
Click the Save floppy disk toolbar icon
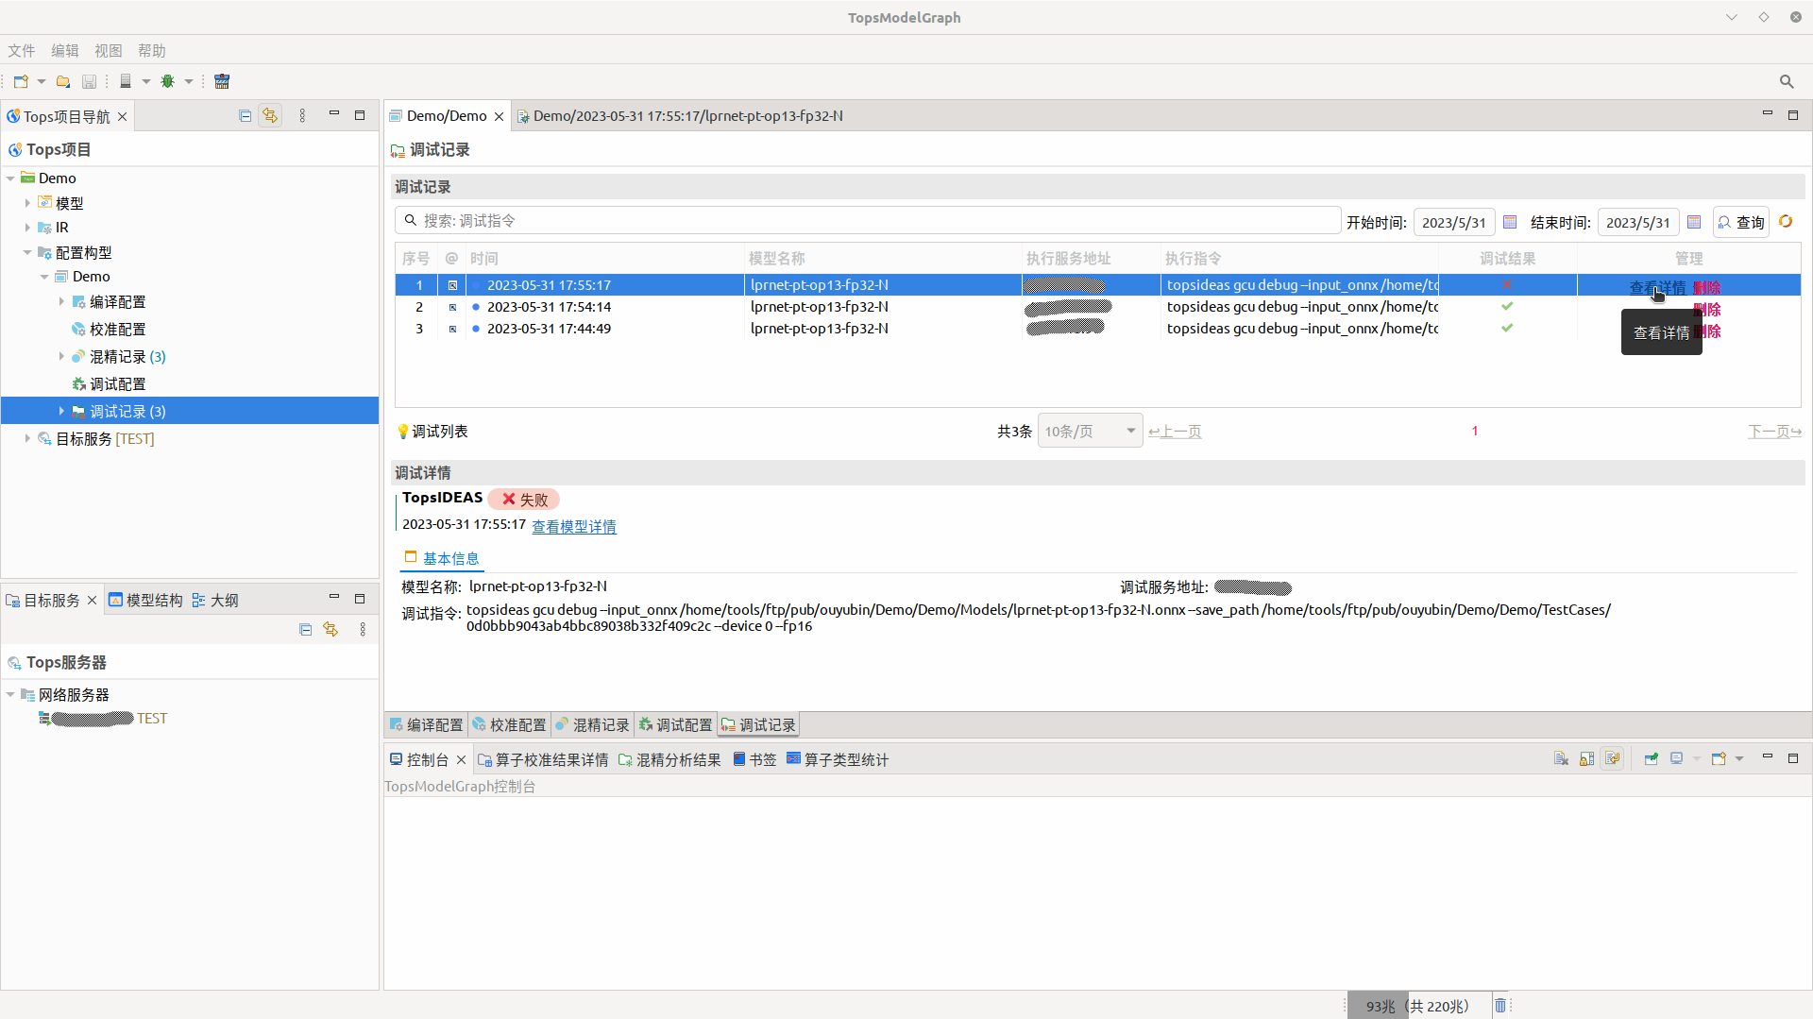[x=89, y=81]
